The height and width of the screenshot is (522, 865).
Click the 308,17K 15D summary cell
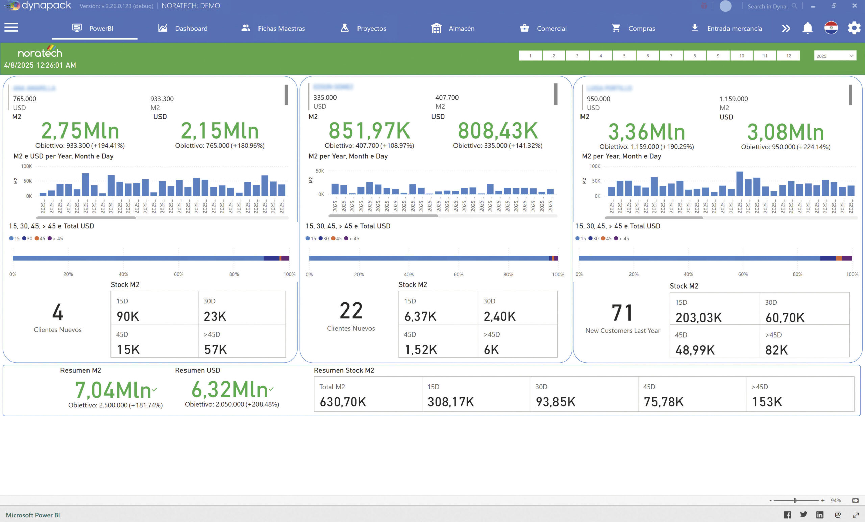476,394
